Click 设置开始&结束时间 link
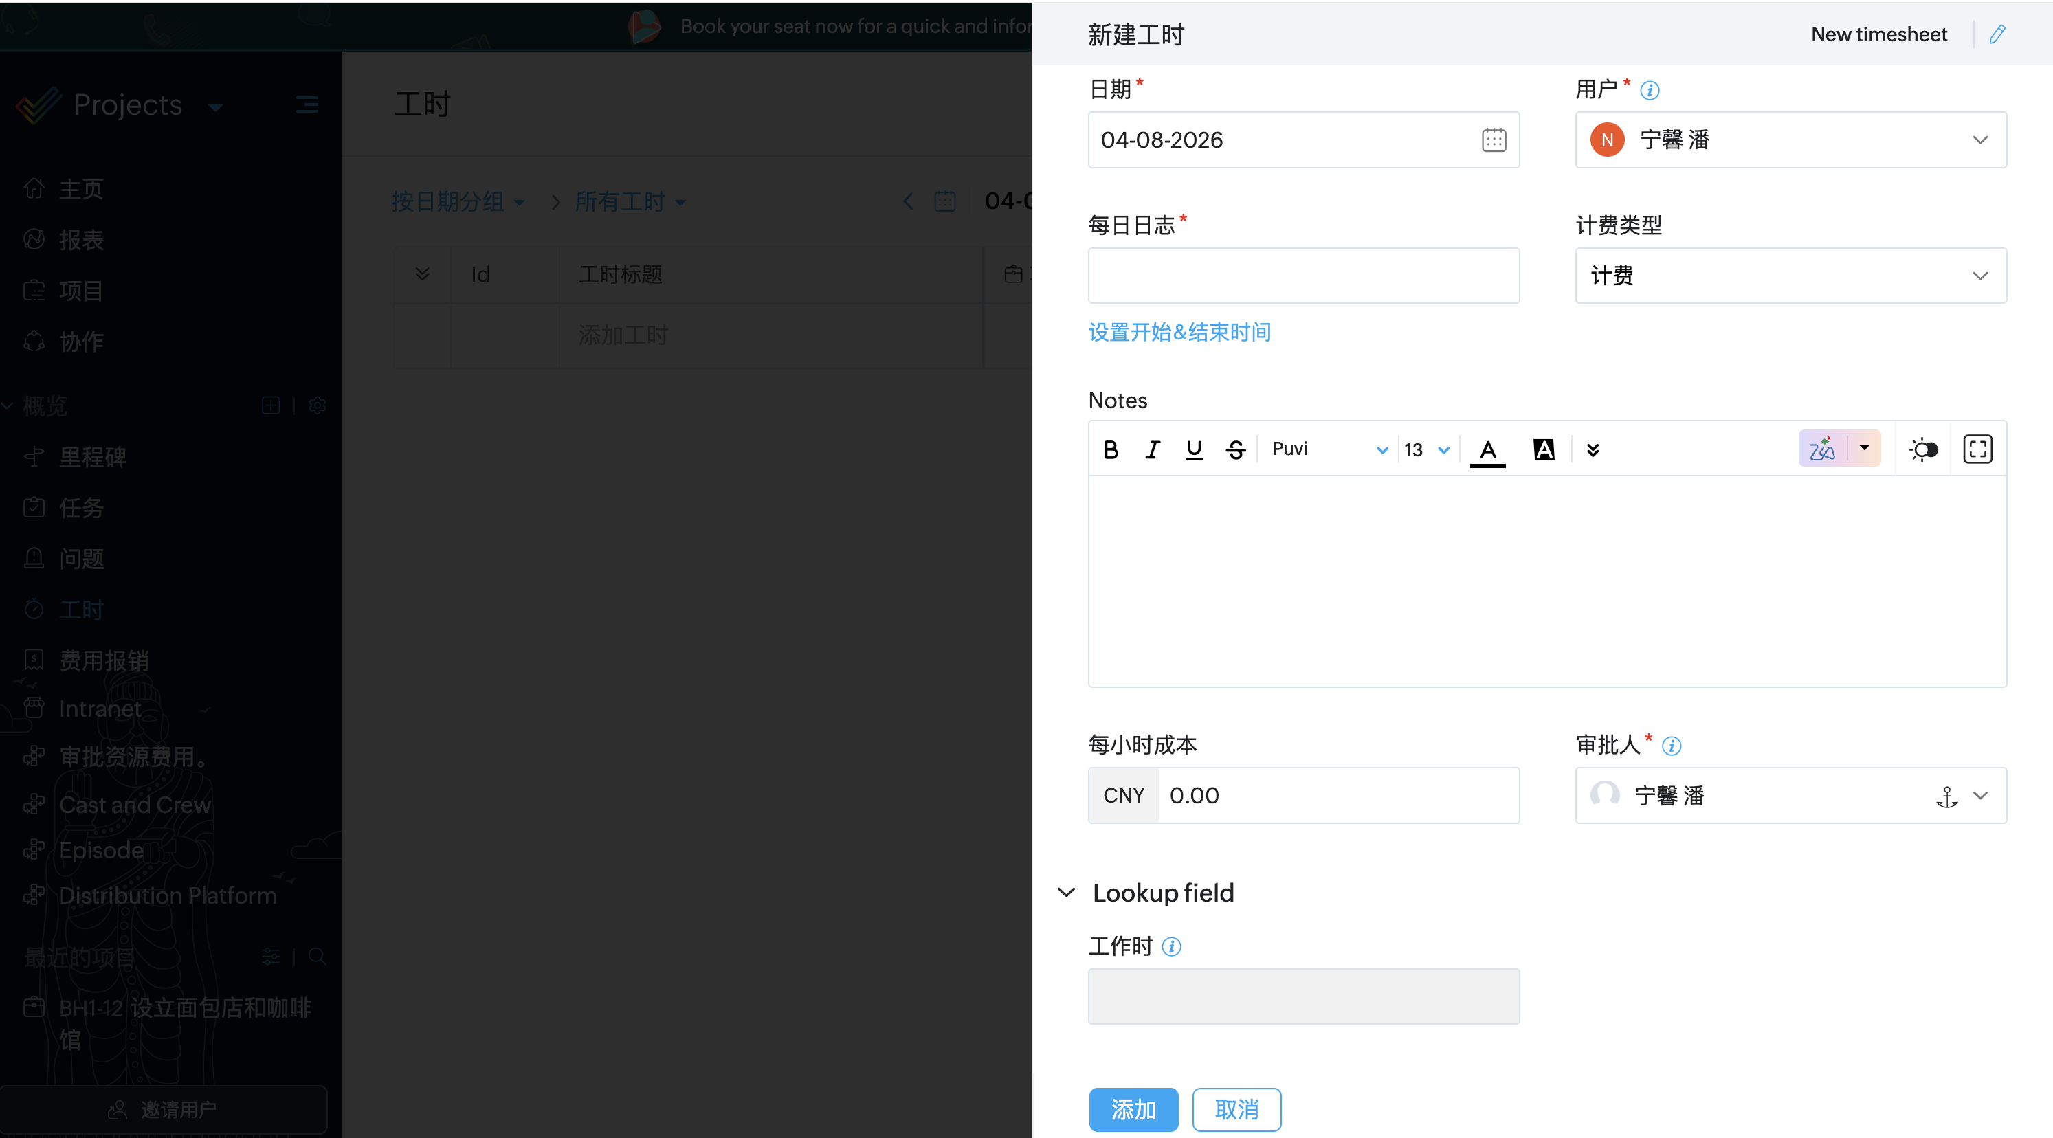This screenshot has width=2053, height=1138. click(1179, 333)
